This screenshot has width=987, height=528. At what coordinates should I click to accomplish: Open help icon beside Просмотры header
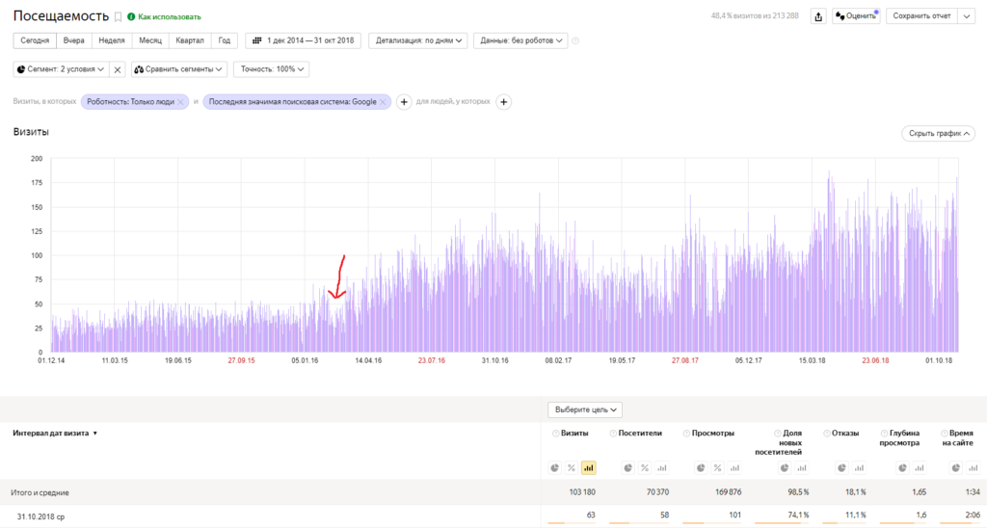(x=686, y=434)
